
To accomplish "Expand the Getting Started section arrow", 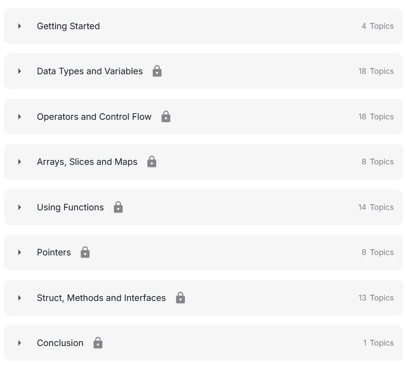I will coord(19,26).
